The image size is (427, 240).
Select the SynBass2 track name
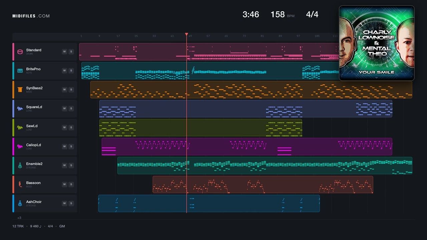(x=34, y=88)
